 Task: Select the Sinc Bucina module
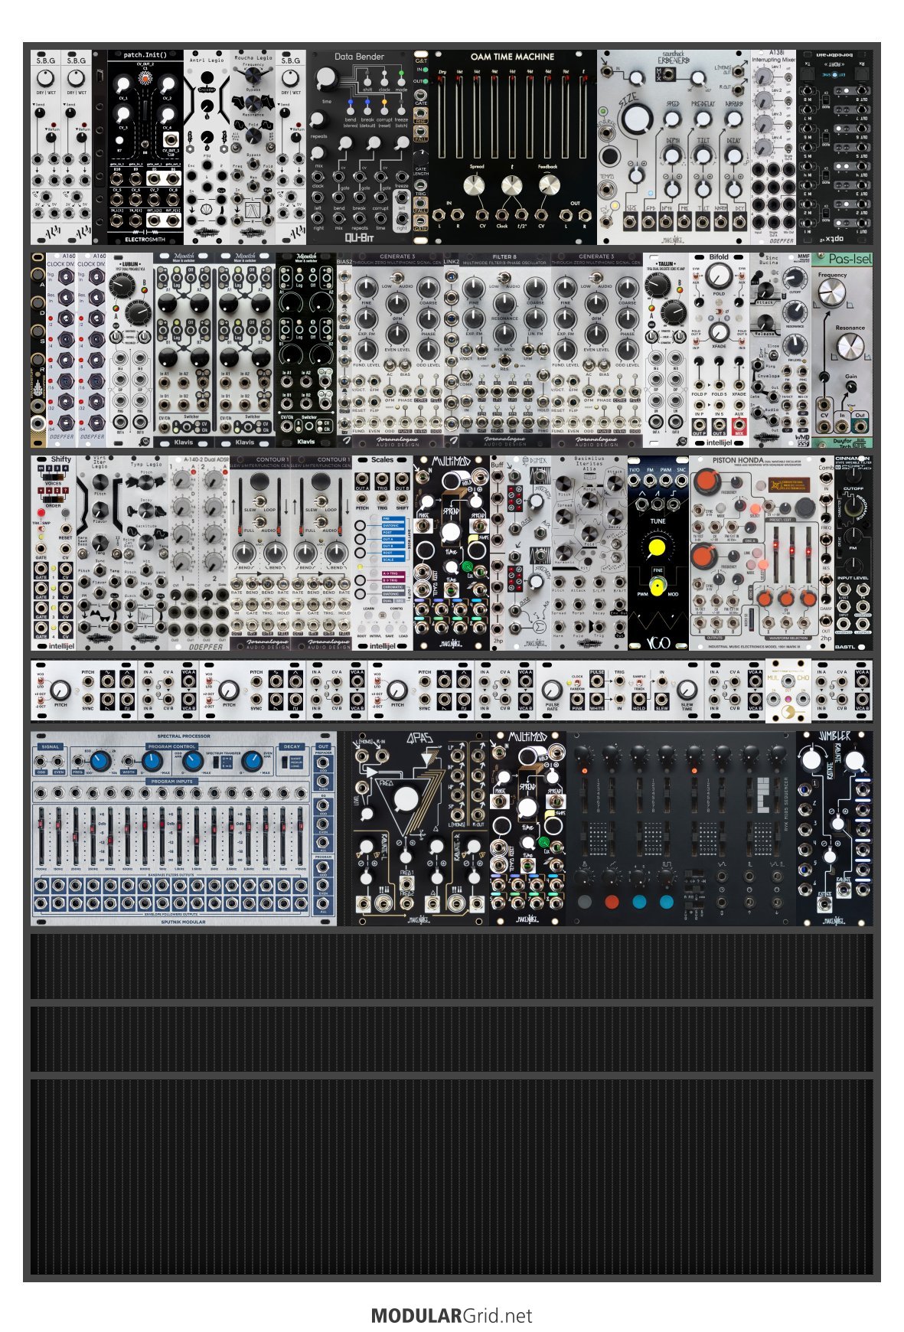(765, 350)
